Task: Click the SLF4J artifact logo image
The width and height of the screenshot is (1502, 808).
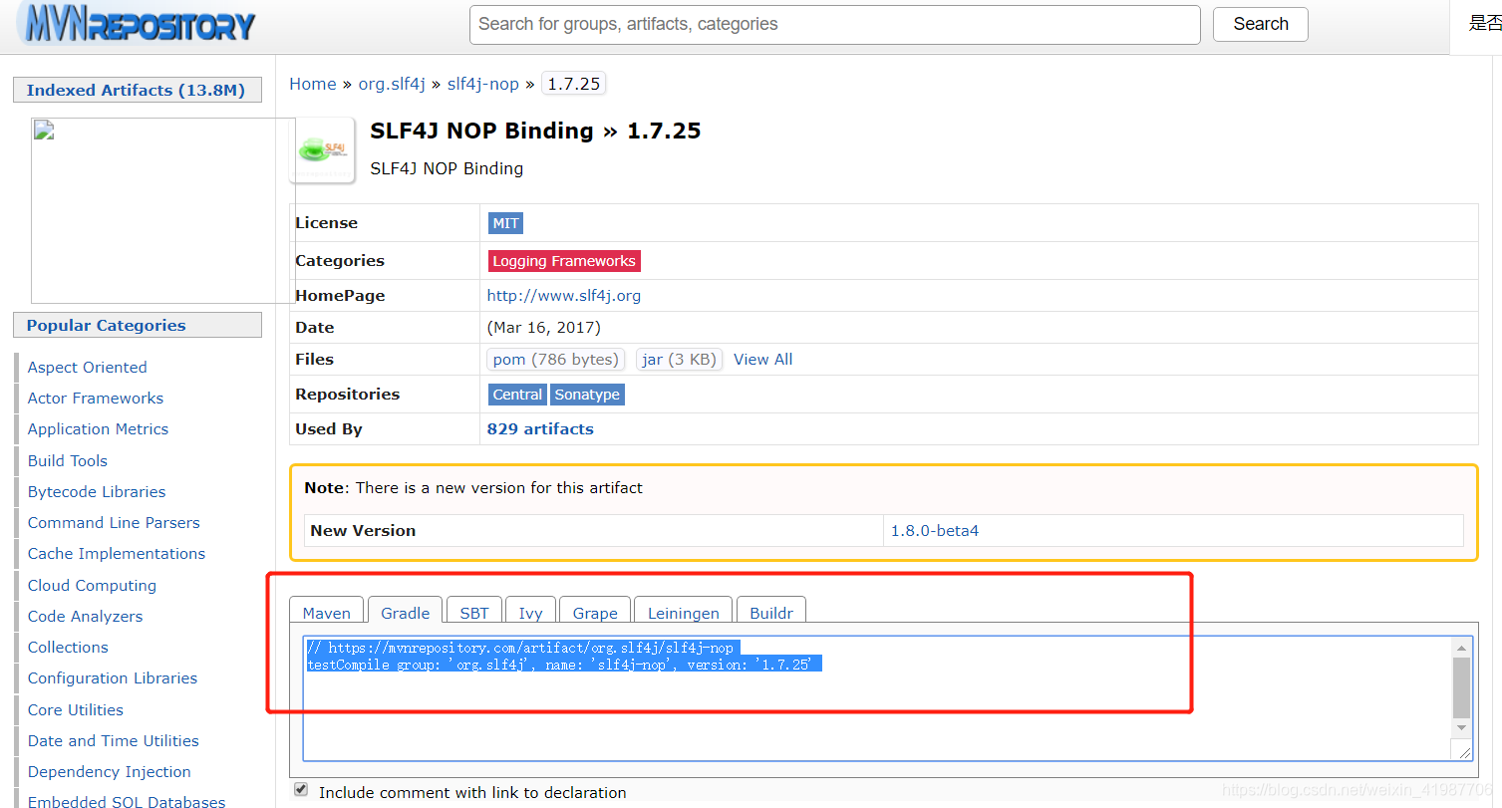Action: 322,150
